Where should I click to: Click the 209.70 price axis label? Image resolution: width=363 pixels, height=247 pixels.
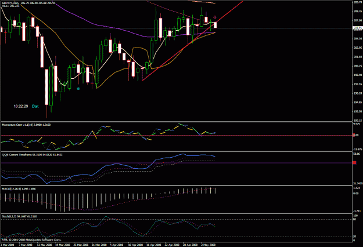(358, 2)
